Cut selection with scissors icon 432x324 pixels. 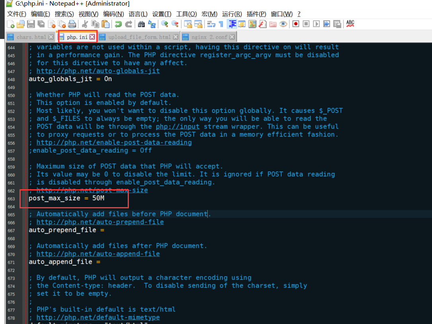tap(85, 24)
